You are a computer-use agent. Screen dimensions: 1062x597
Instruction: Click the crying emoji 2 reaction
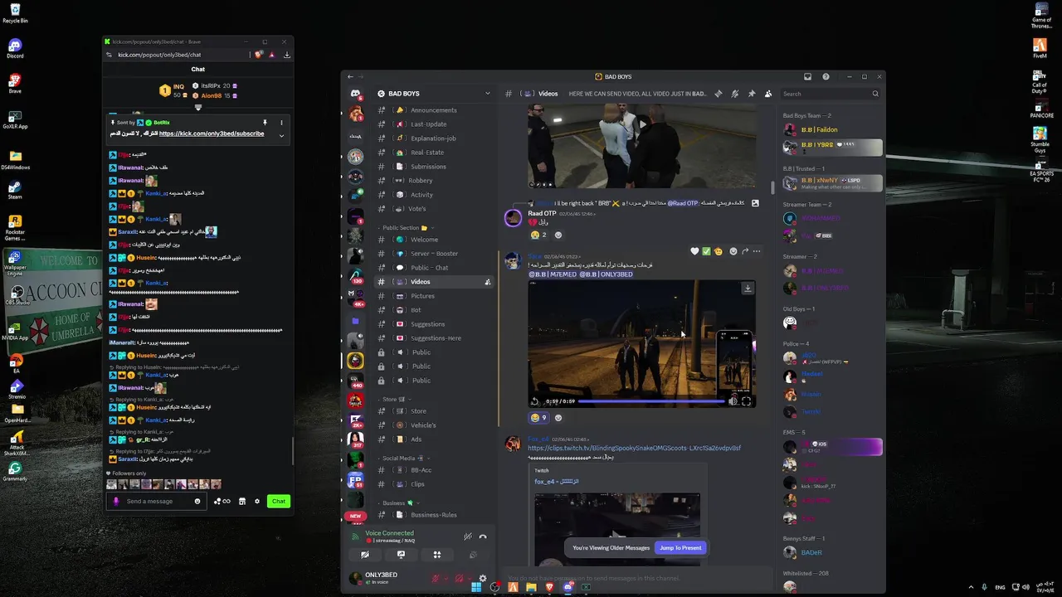pyautogui.click(x=538, y=235)
